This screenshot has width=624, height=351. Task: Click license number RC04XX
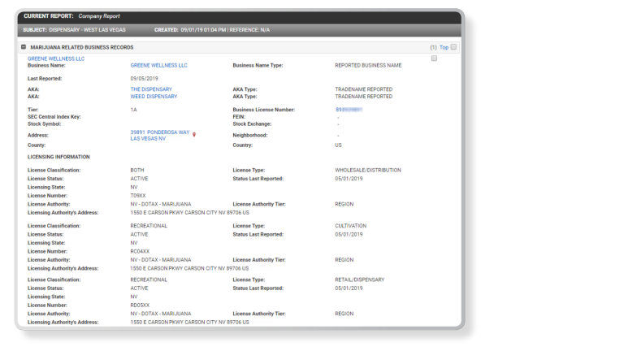(x=141, y=251)
